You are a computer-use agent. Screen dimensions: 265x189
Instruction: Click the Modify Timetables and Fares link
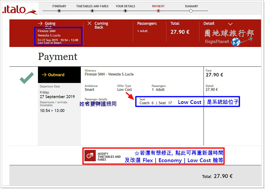(109, 157)
